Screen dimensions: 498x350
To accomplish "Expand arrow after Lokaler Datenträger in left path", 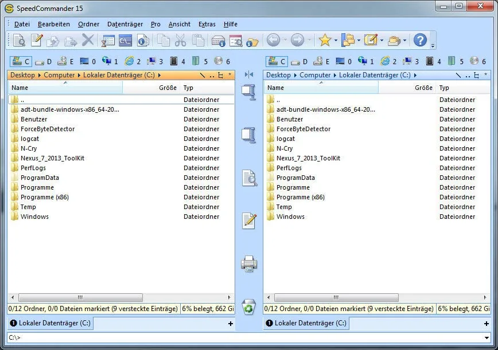I will 159,75.
